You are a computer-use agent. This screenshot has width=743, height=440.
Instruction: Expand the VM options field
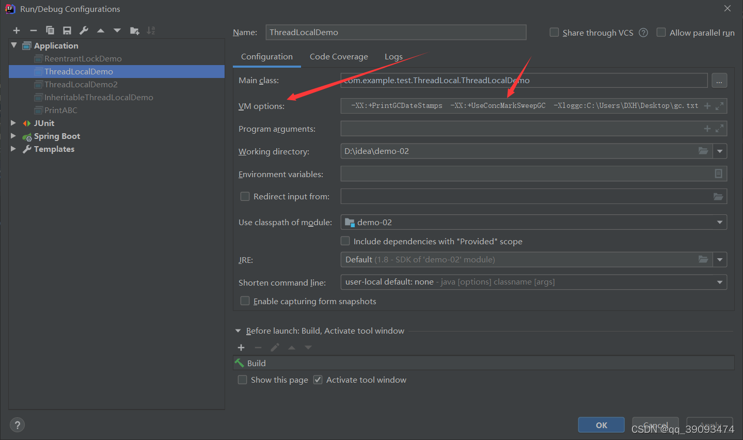point(719,106)
